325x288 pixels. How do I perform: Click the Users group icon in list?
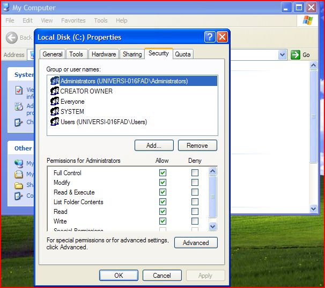55,121
